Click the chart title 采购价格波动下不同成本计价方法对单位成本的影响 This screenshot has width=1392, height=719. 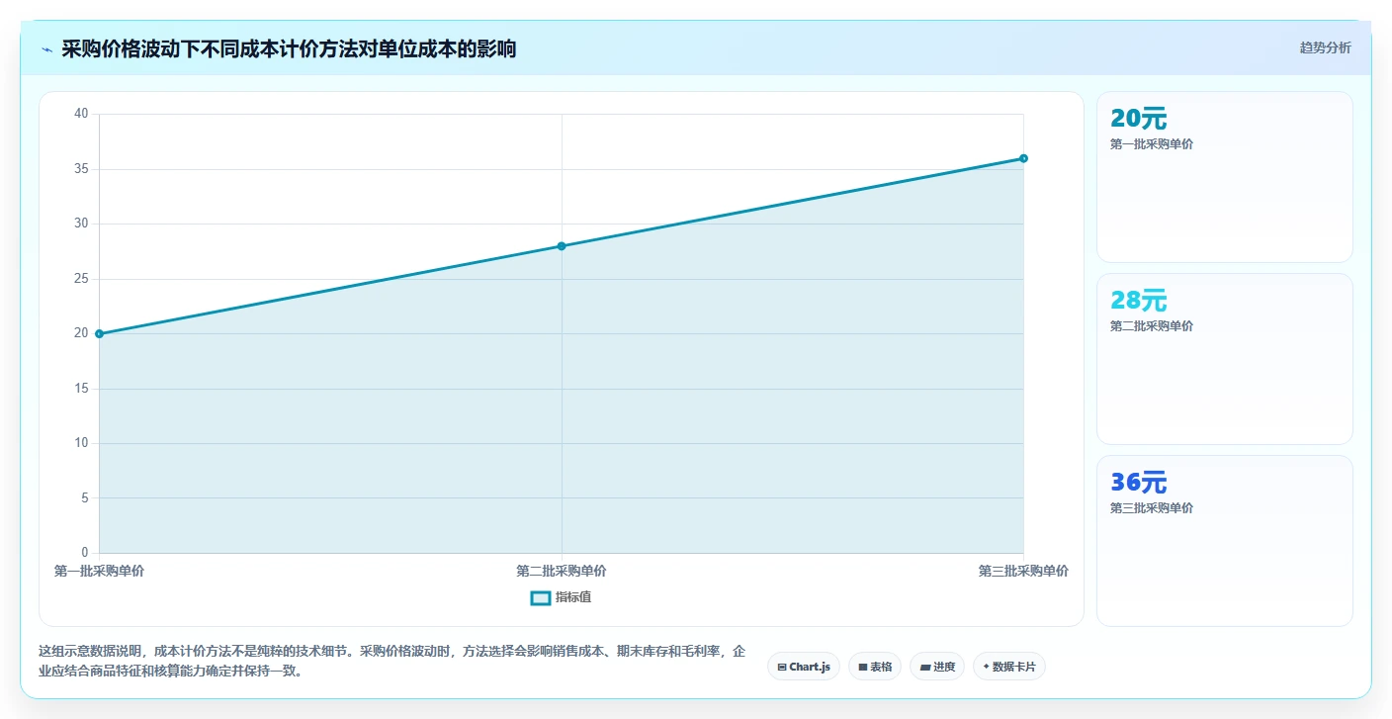[289, 49]
